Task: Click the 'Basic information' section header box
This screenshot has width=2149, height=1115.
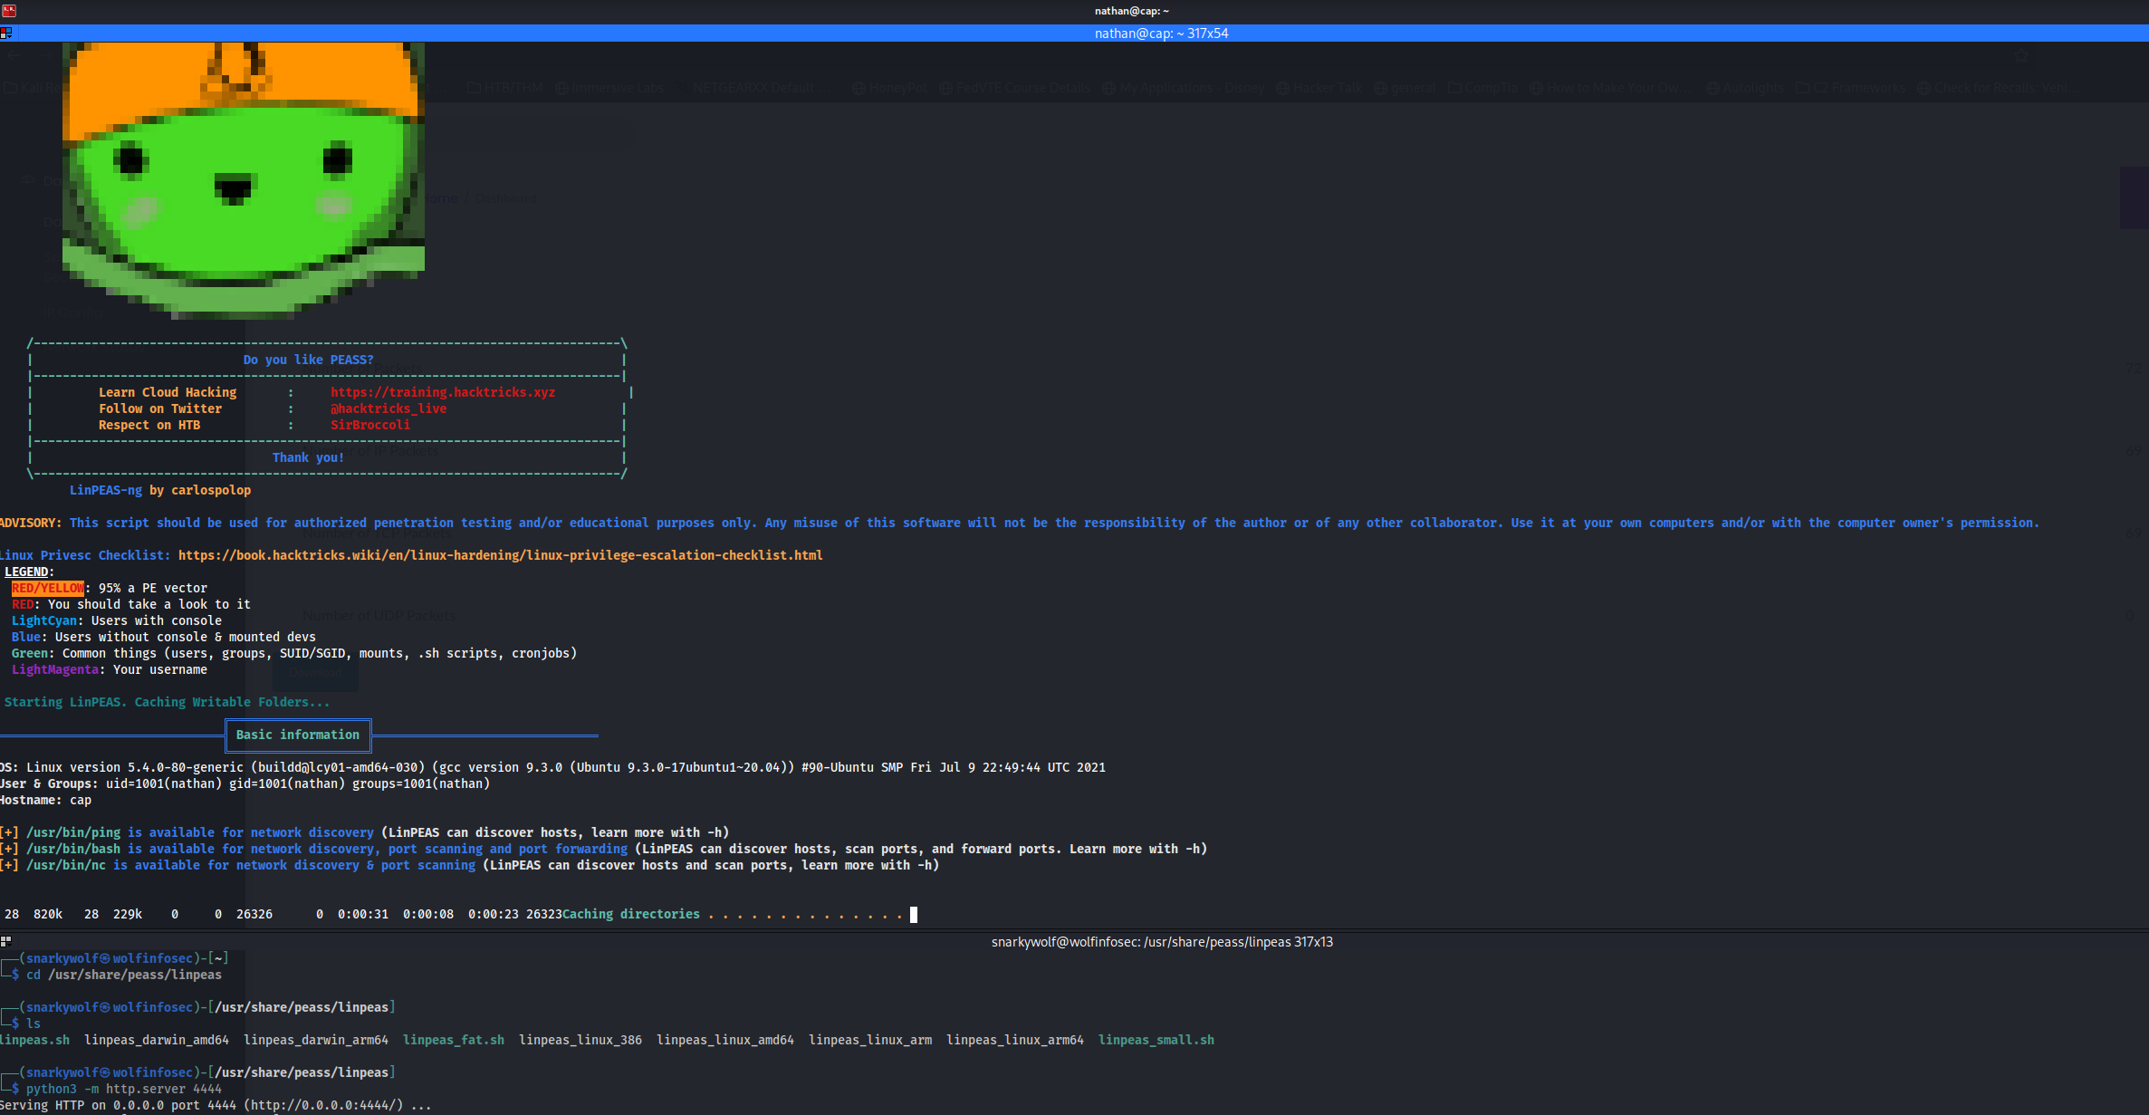Action: coord(298,735)
